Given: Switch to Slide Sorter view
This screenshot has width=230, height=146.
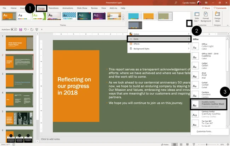Looking at the screenshot, I should (x=181, y=144).
